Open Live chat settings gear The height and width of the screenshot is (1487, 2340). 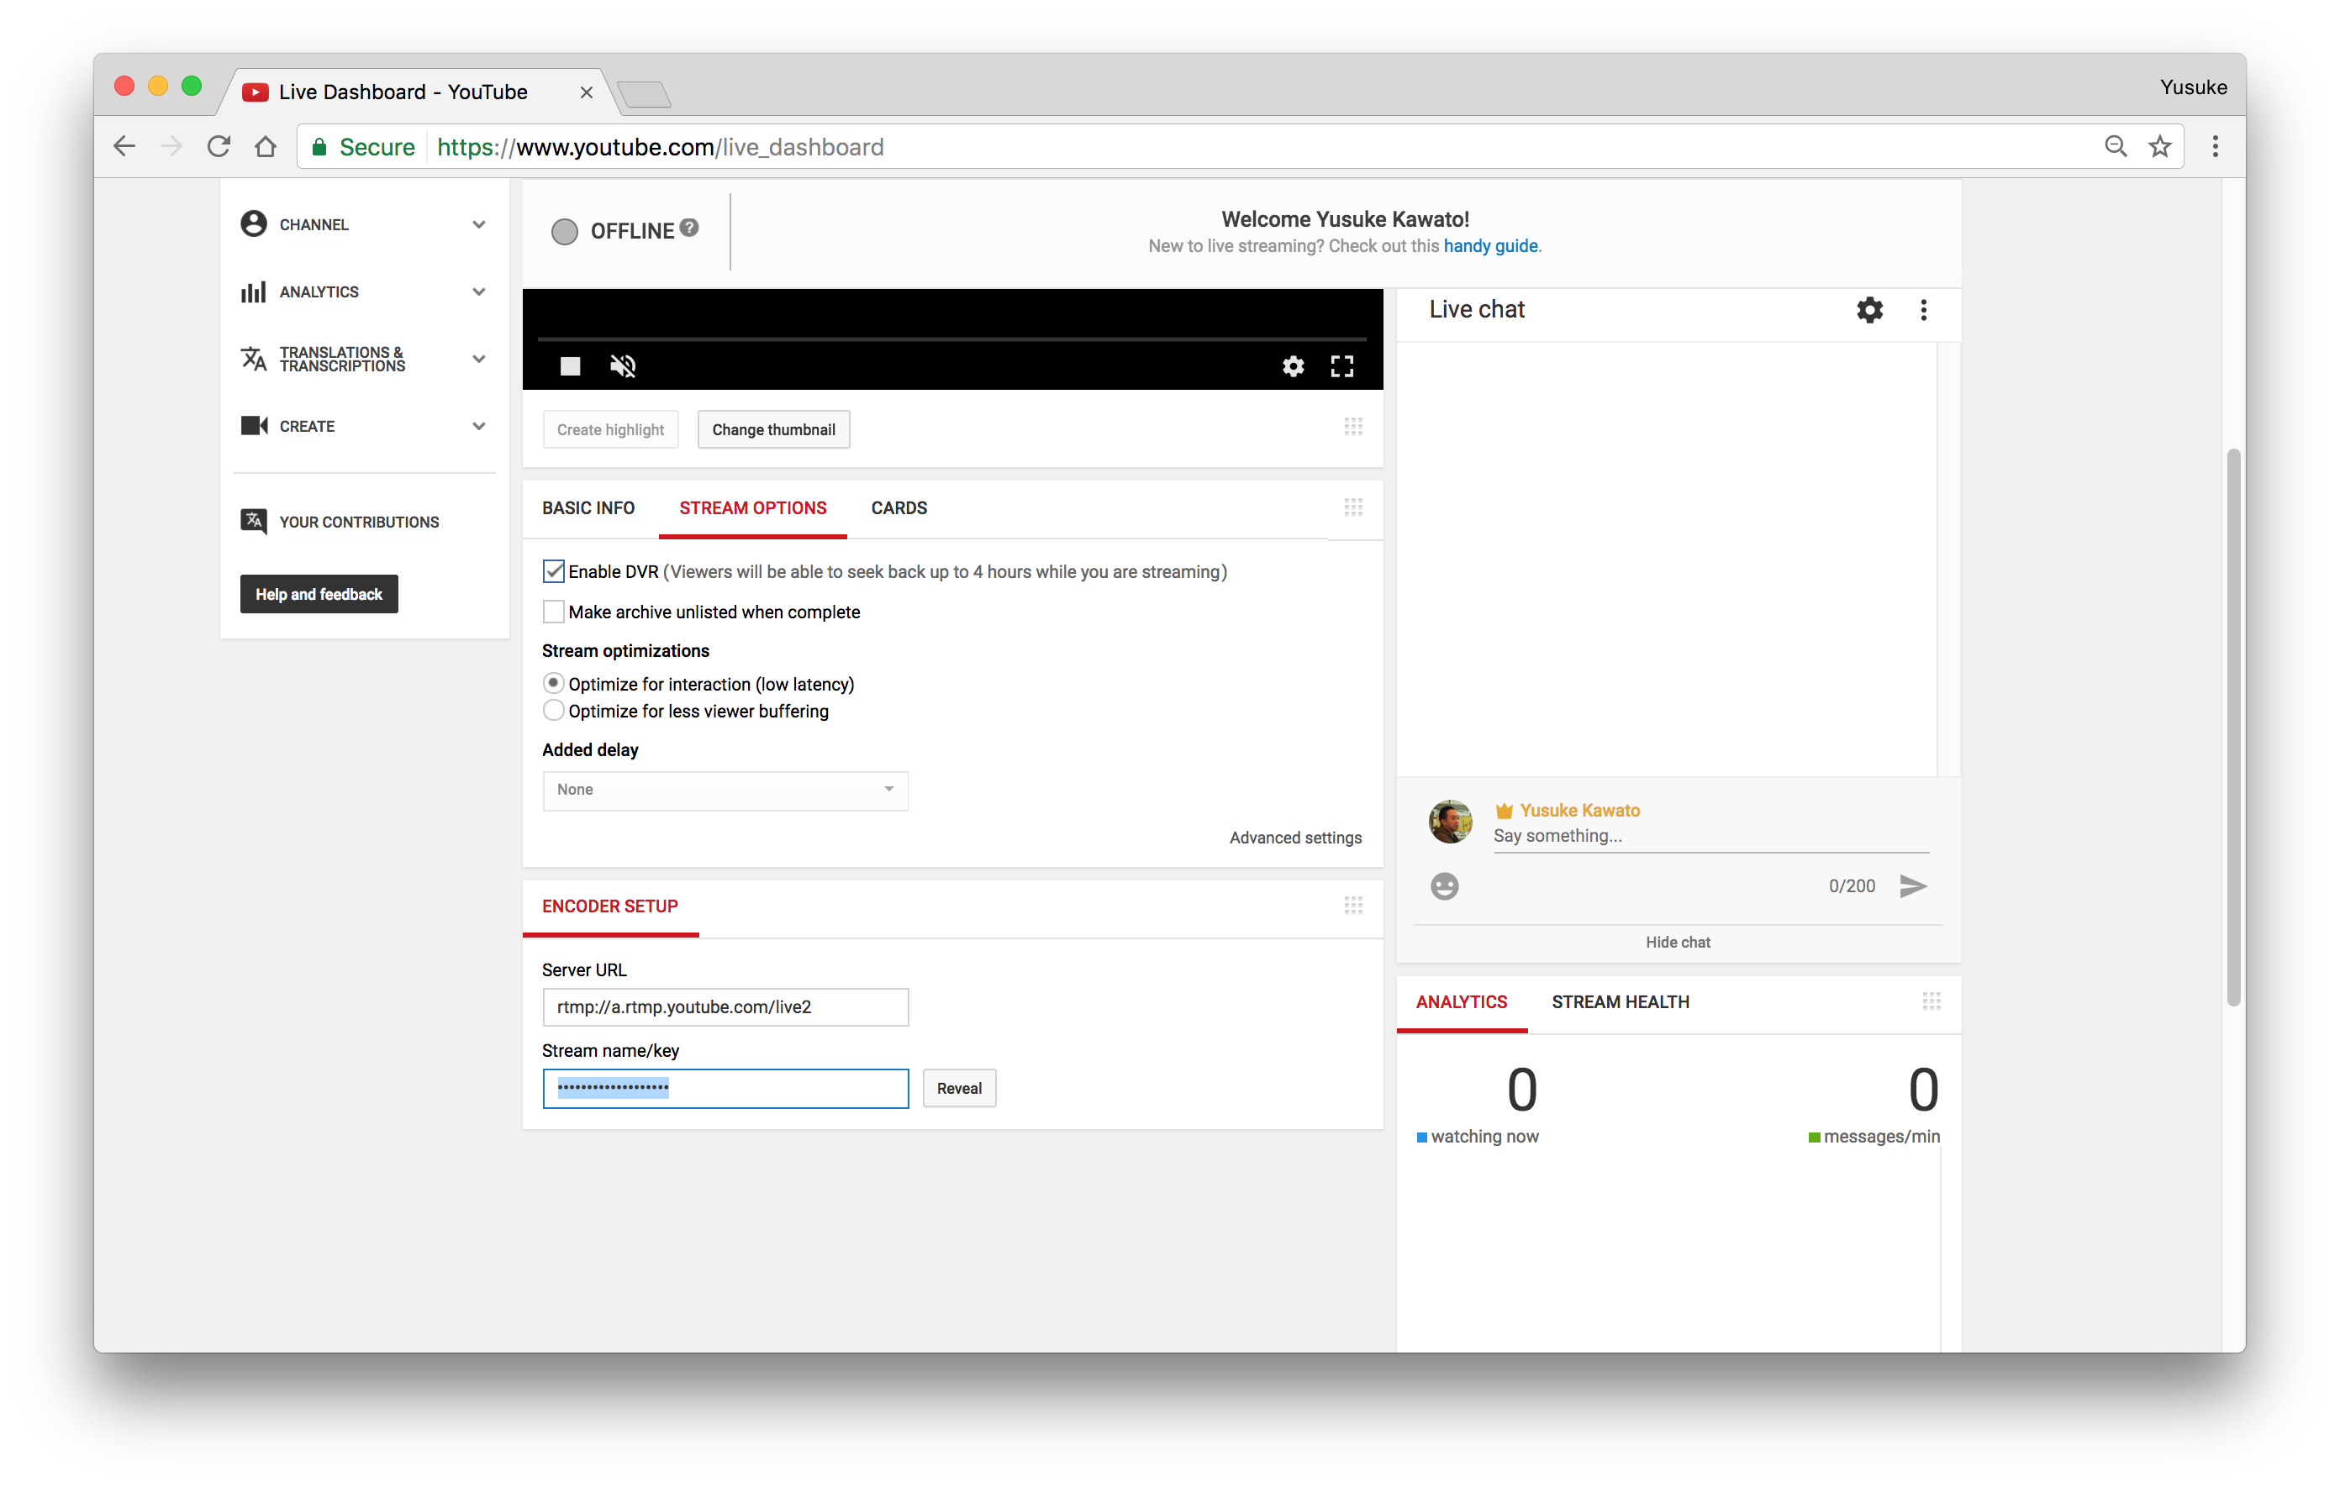tap(1869, 310)
